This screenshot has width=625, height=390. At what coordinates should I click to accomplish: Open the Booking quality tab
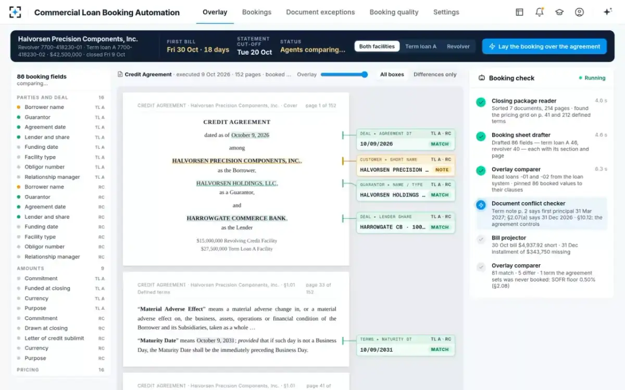(x=394, y=12)
